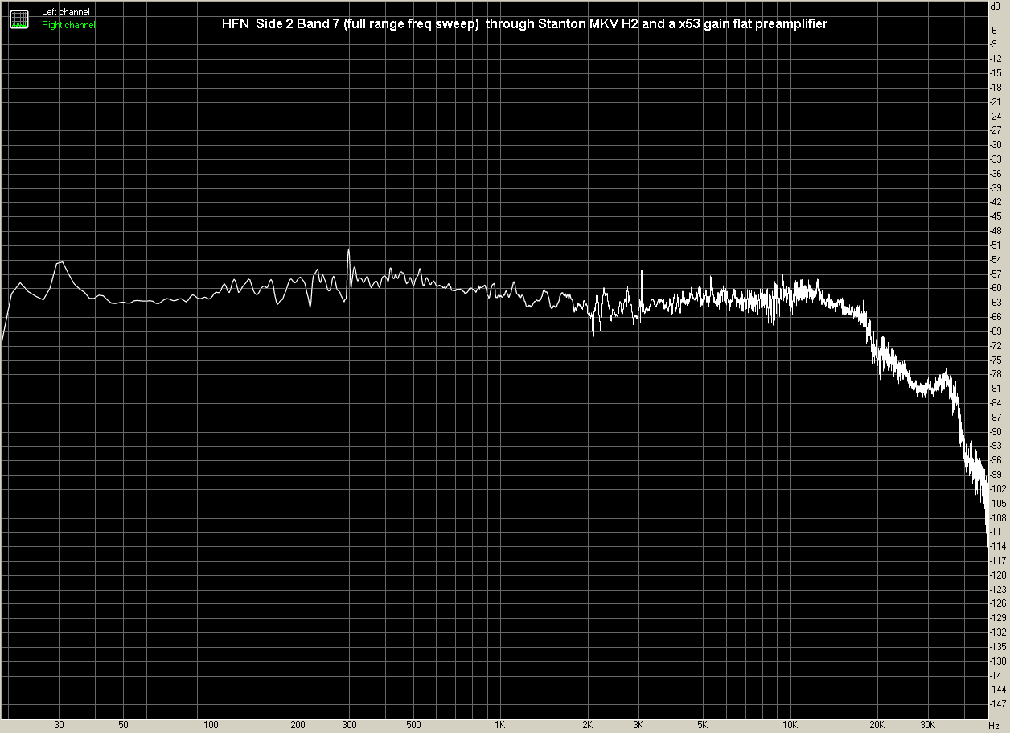Click the 2K label on the frequency axis

coord(588,726)
